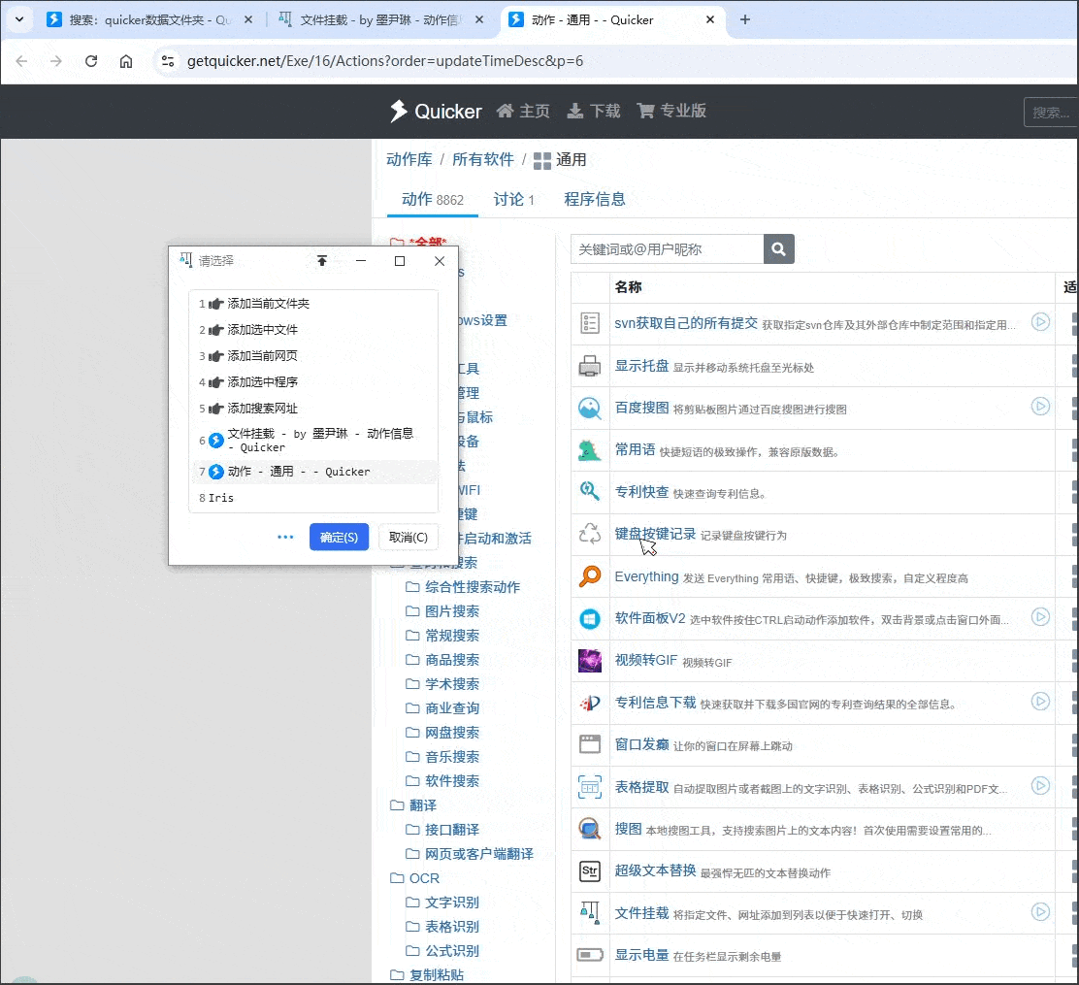Play preview for svn获取自己的所有提交

point(1040,321)
